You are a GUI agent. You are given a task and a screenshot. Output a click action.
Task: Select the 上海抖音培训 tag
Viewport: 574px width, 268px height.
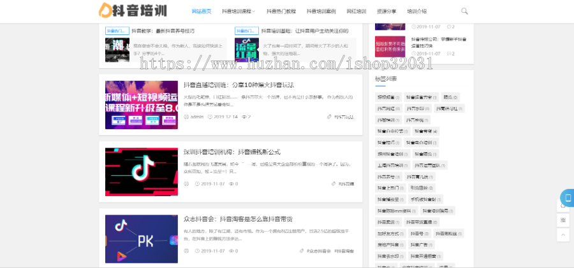point(392,166)
